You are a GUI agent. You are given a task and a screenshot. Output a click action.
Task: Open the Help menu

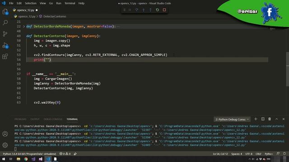point(81,3)
